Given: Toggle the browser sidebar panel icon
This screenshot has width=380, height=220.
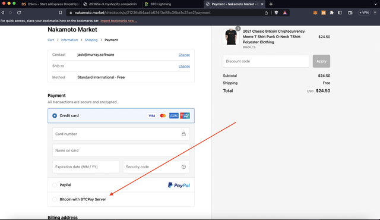Looking at the screenshot, I should pyautogui.click(x=340, y=12).
